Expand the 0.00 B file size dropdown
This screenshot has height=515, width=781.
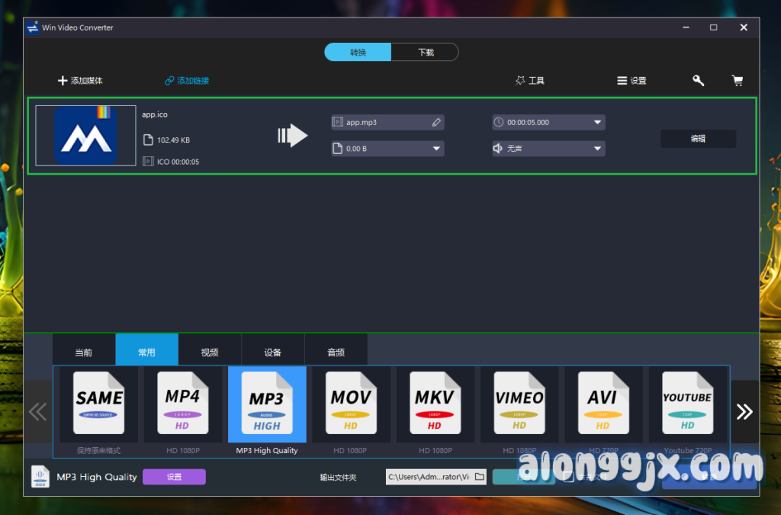(436, 149)
